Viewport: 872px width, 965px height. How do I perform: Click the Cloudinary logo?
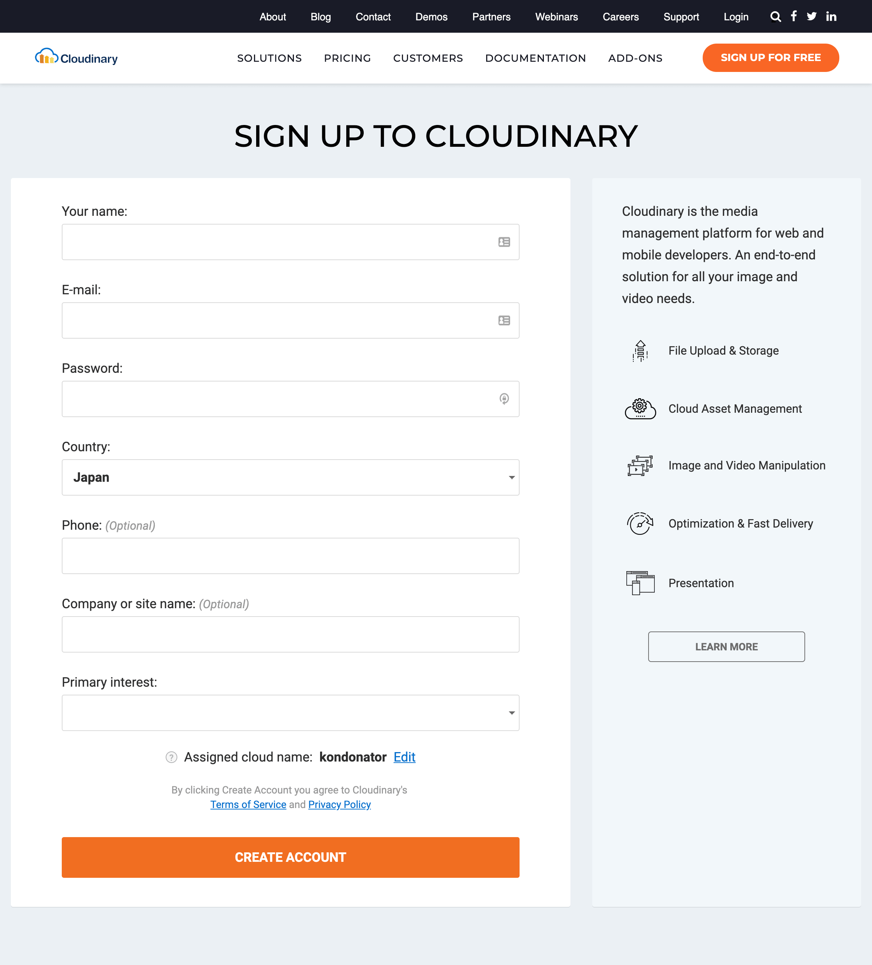coord(76,57)
